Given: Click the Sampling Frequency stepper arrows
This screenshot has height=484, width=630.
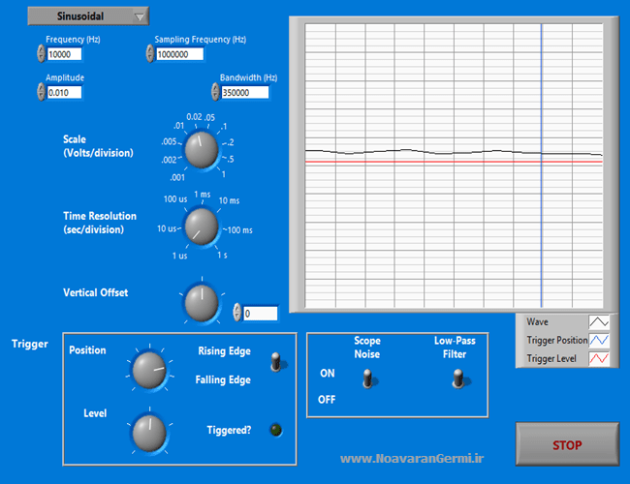Looking at the screenshot, I should (150, 54).
